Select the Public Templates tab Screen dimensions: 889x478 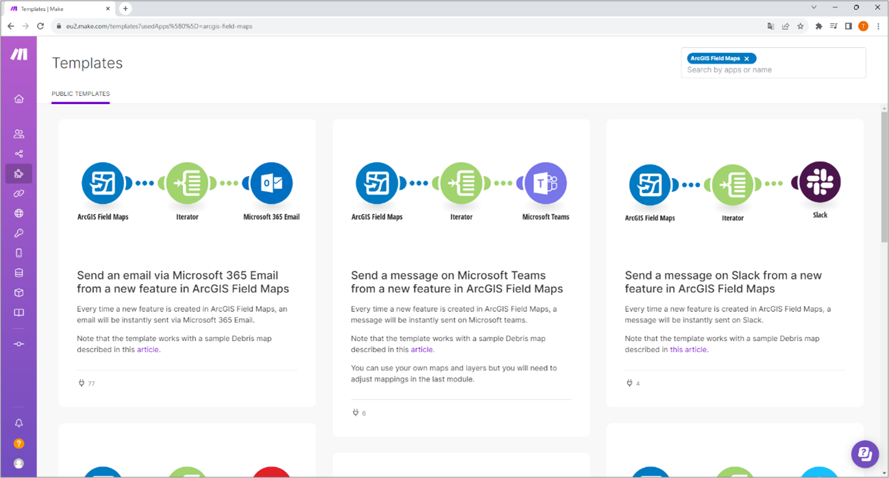tap(80, 94)
